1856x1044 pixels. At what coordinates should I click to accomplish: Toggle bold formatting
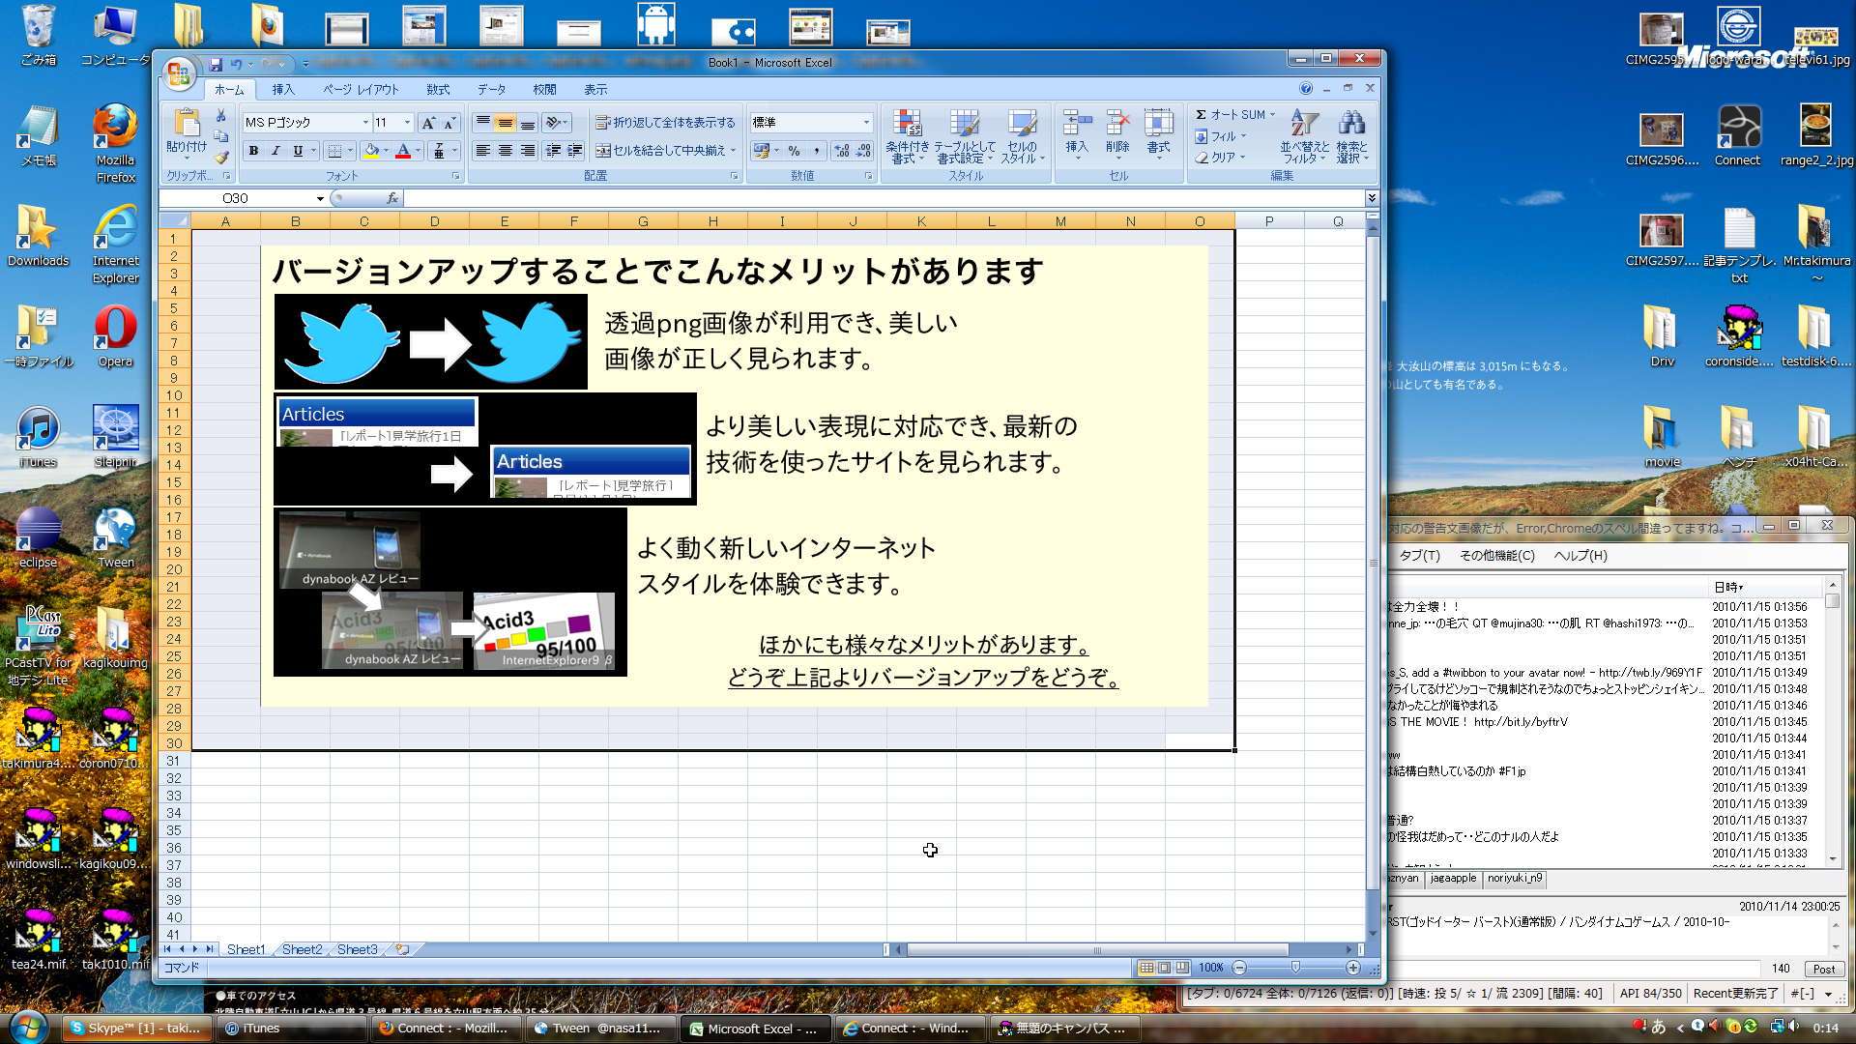(x=253, y=151)
